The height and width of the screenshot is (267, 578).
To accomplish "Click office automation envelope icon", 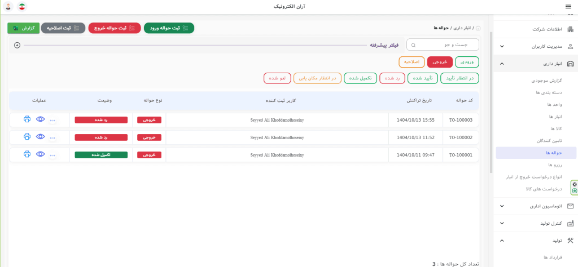I will (570, 206).
